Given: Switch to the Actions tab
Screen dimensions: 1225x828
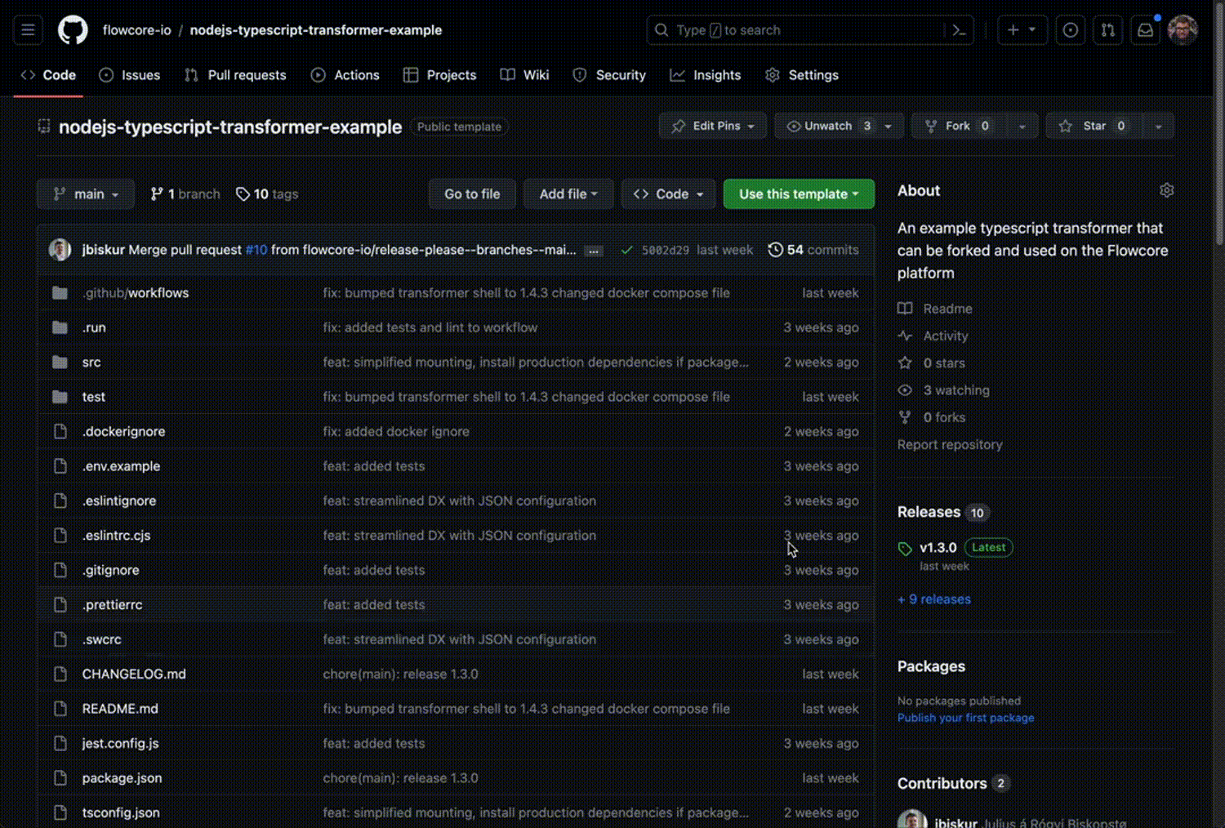Looking at the screenshot, I should (345, 75).
